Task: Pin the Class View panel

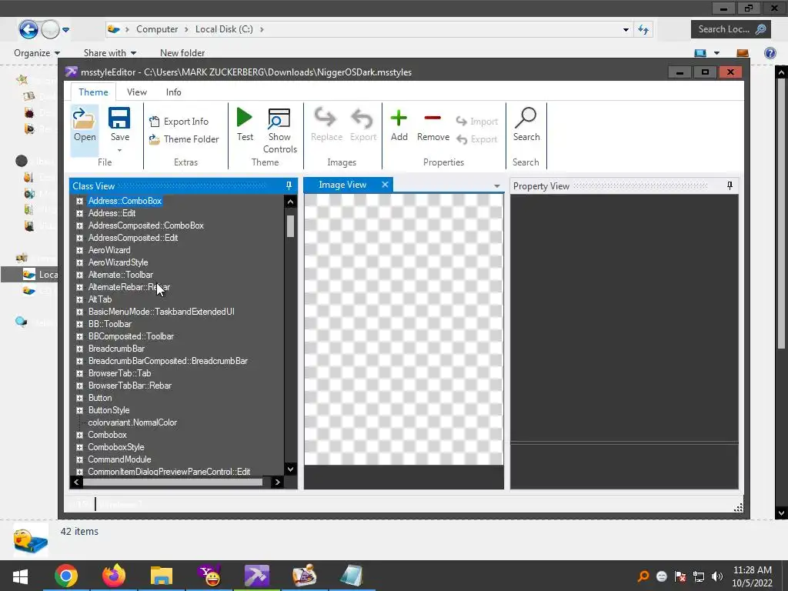Action: (x=289, y=185)
